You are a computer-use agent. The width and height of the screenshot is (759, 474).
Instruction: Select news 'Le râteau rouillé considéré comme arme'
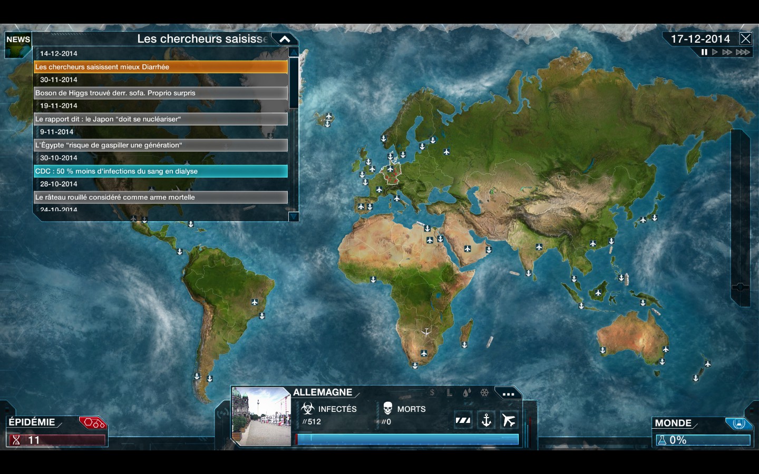pos(161,197)
